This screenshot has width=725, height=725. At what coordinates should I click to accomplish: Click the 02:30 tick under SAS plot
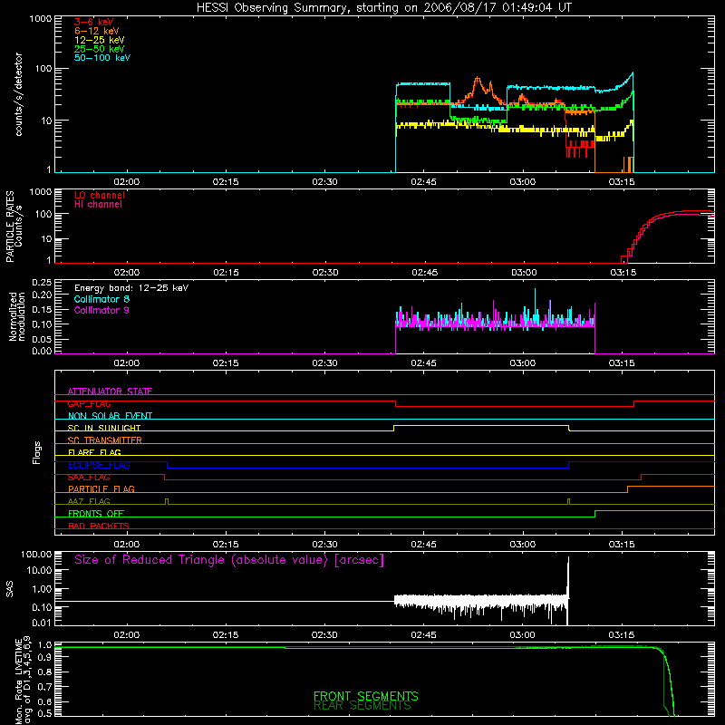pos(324,635)
